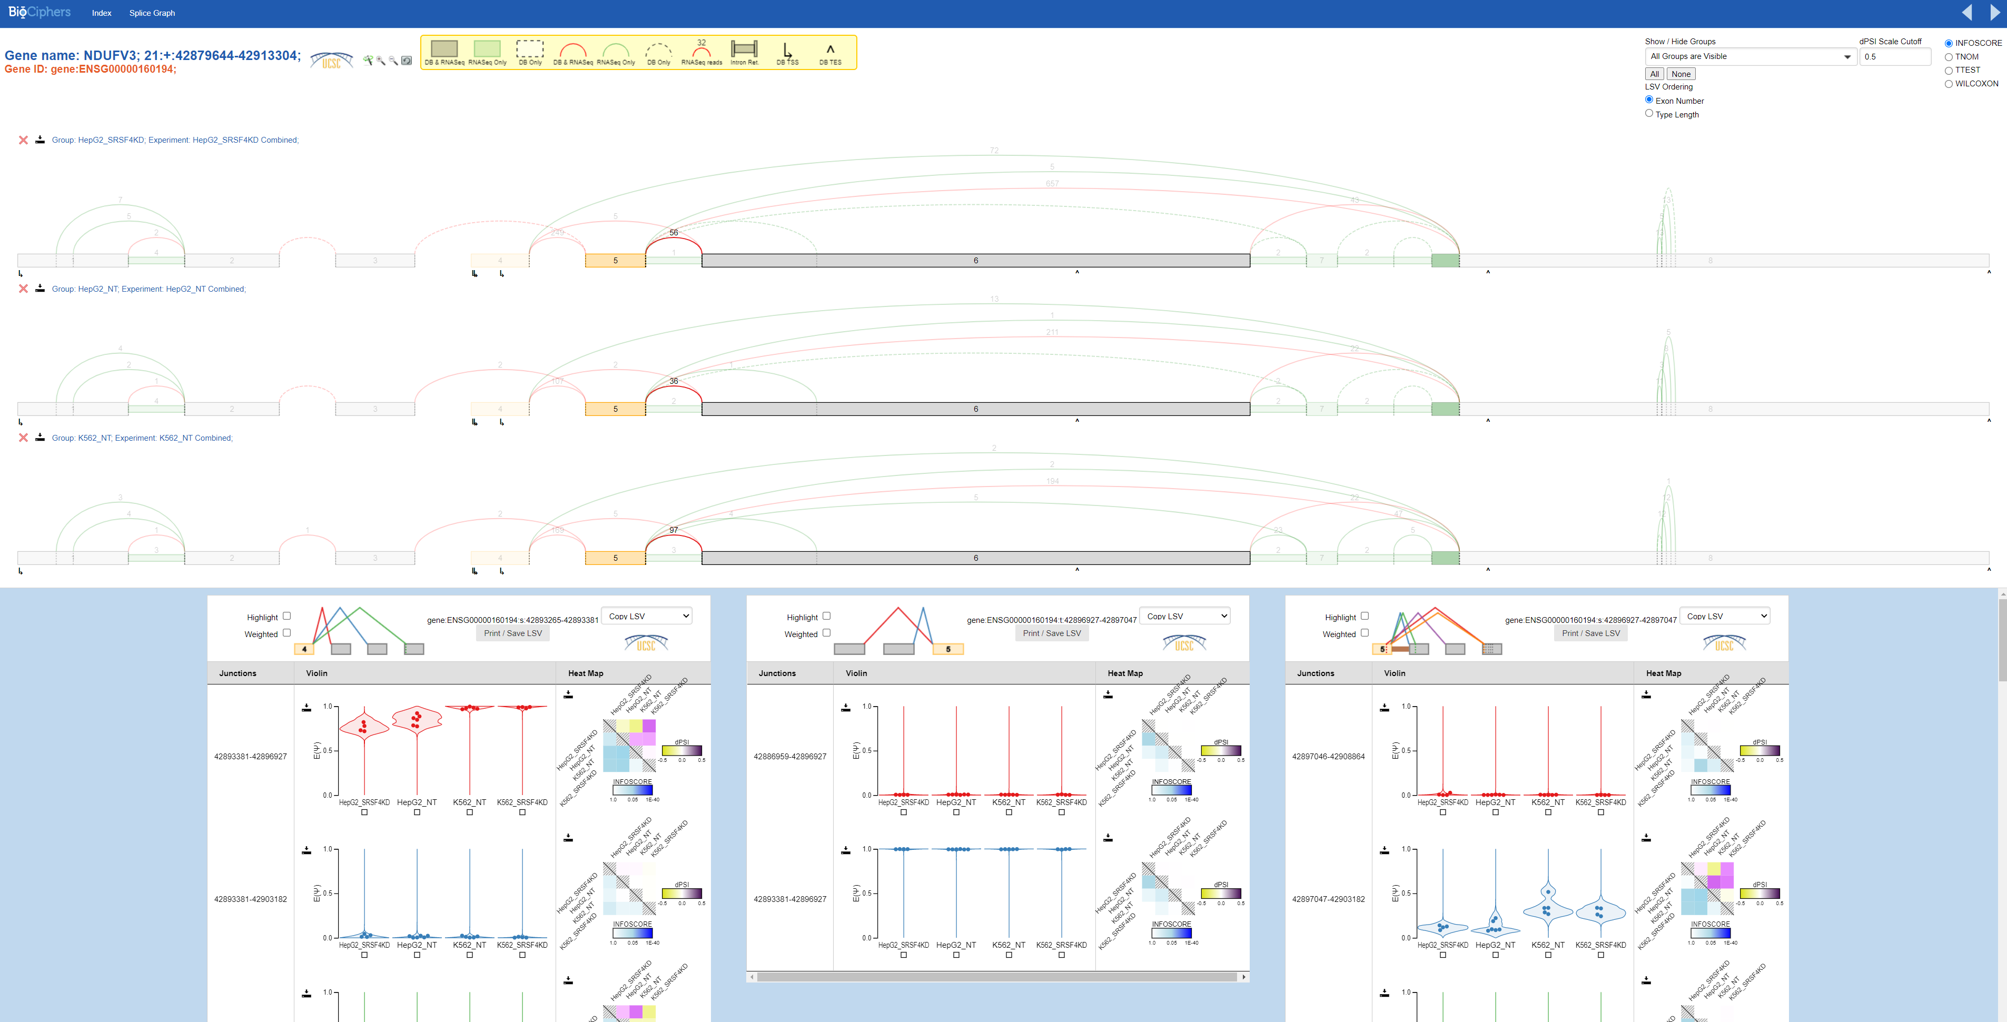The image size is (2007, 1022).
Task: Select the WILCOXON radio button
Action: (1949, 84)
